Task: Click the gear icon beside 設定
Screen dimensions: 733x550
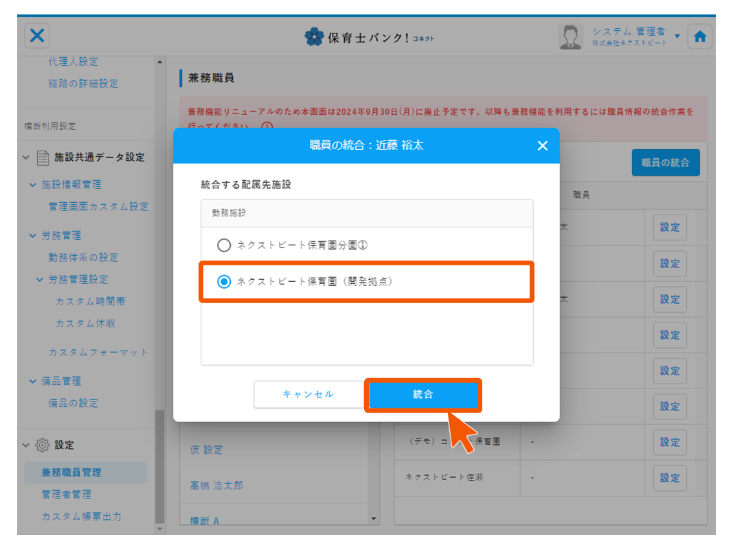Action: [x=41, y=445]
